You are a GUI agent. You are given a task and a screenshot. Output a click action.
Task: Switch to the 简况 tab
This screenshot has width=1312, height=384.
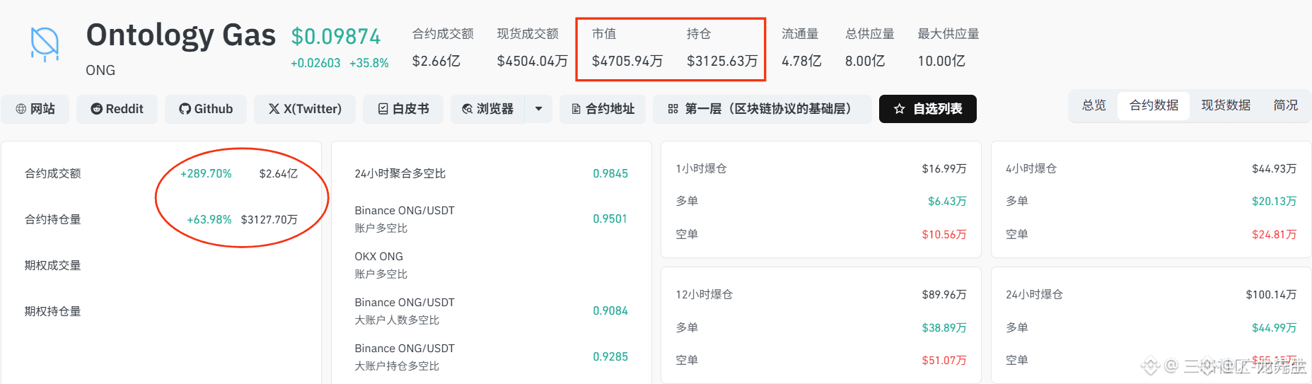[1285, 105]
